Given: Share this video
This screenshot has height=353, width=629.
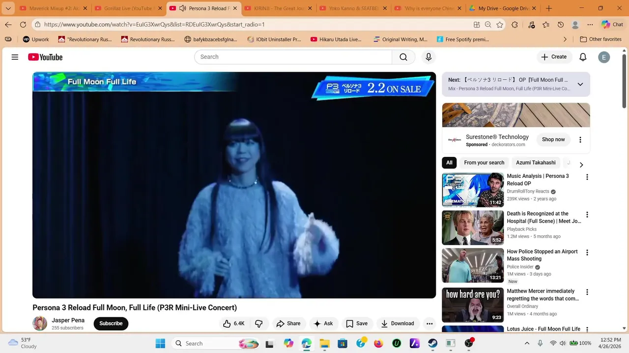Looking at the screenshot, I should [288, 324].
